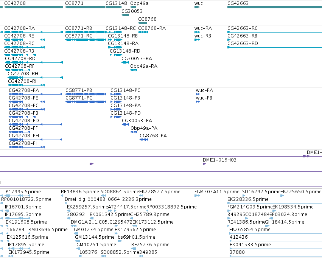
Task: Select transcript CG42708-RC
Action: coord(19,43)
